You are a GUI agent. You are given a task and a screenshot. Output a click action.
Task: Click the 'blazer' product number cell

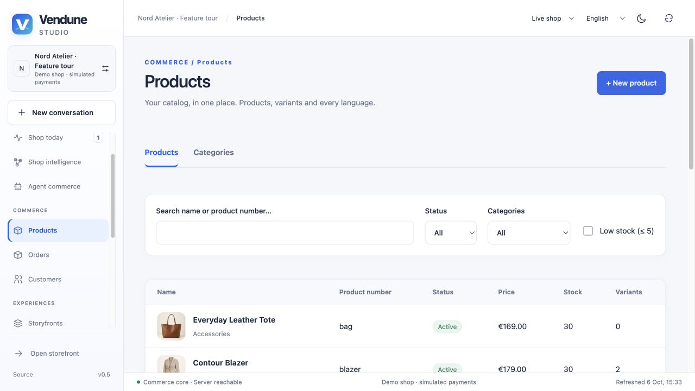click(x=350, y=369)
